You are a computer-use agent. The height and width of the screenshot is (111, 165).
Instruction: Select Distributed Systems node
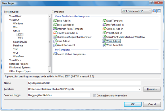click(x=20, y=68)
